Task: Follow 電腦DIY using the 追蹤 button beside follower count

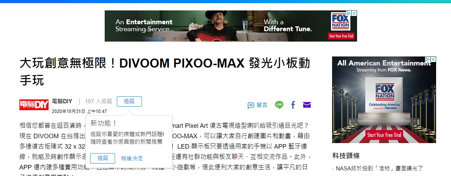Action: click(x=129, y=102)
